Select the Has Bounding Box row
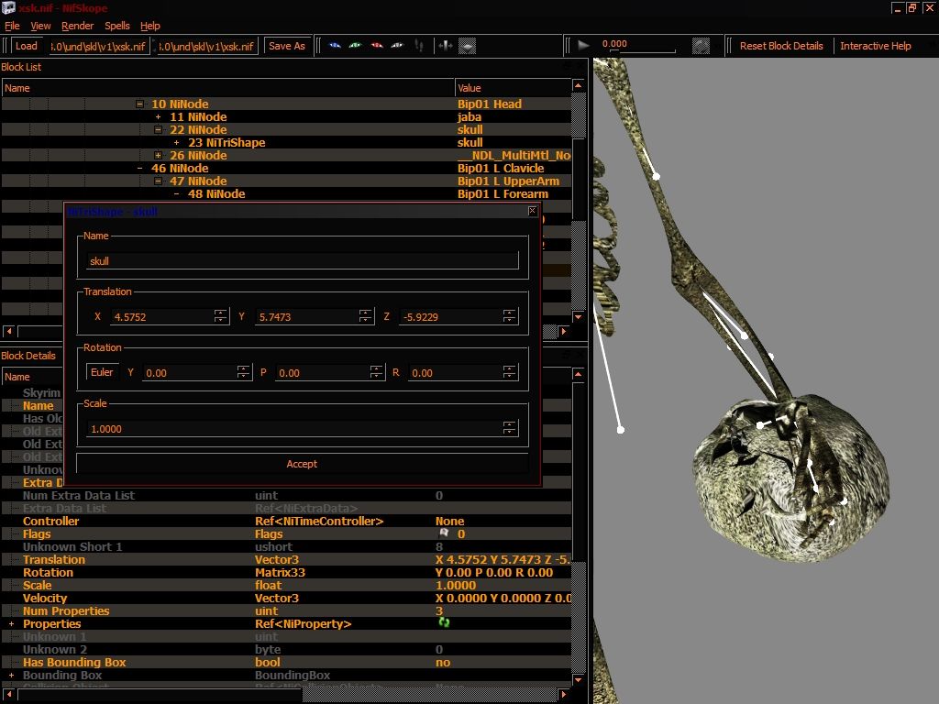 pos(287,662)
